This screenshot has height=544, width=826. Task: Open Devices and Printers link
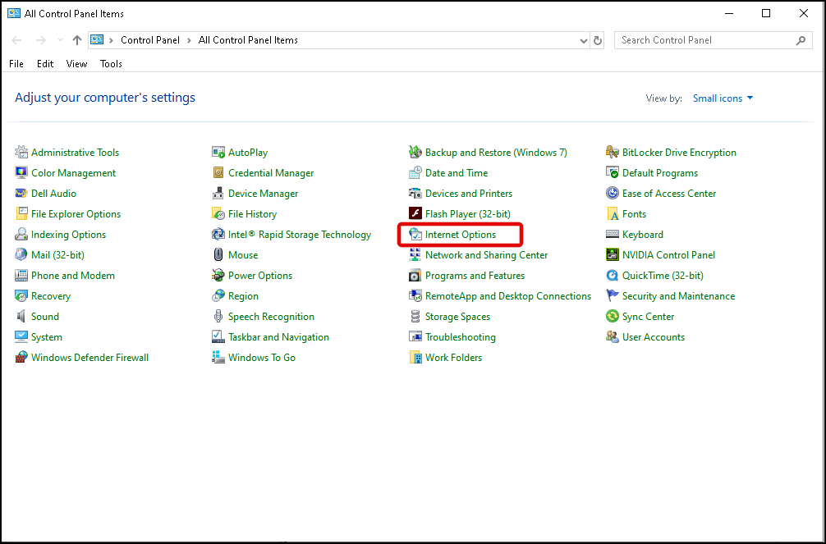tap(469, 194)
